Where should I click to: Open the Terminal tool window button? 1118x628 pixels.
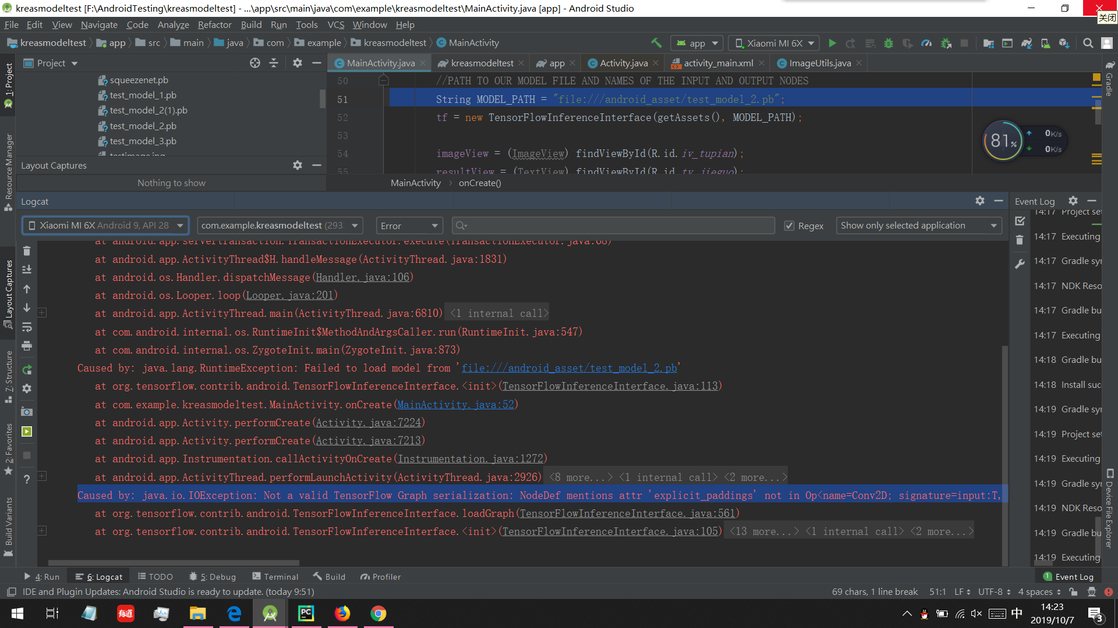tap(275, 577)
